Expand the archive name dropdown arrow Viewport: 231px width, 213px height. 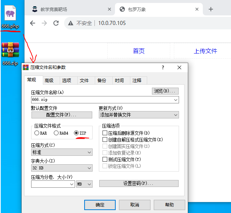pos(176,100)
